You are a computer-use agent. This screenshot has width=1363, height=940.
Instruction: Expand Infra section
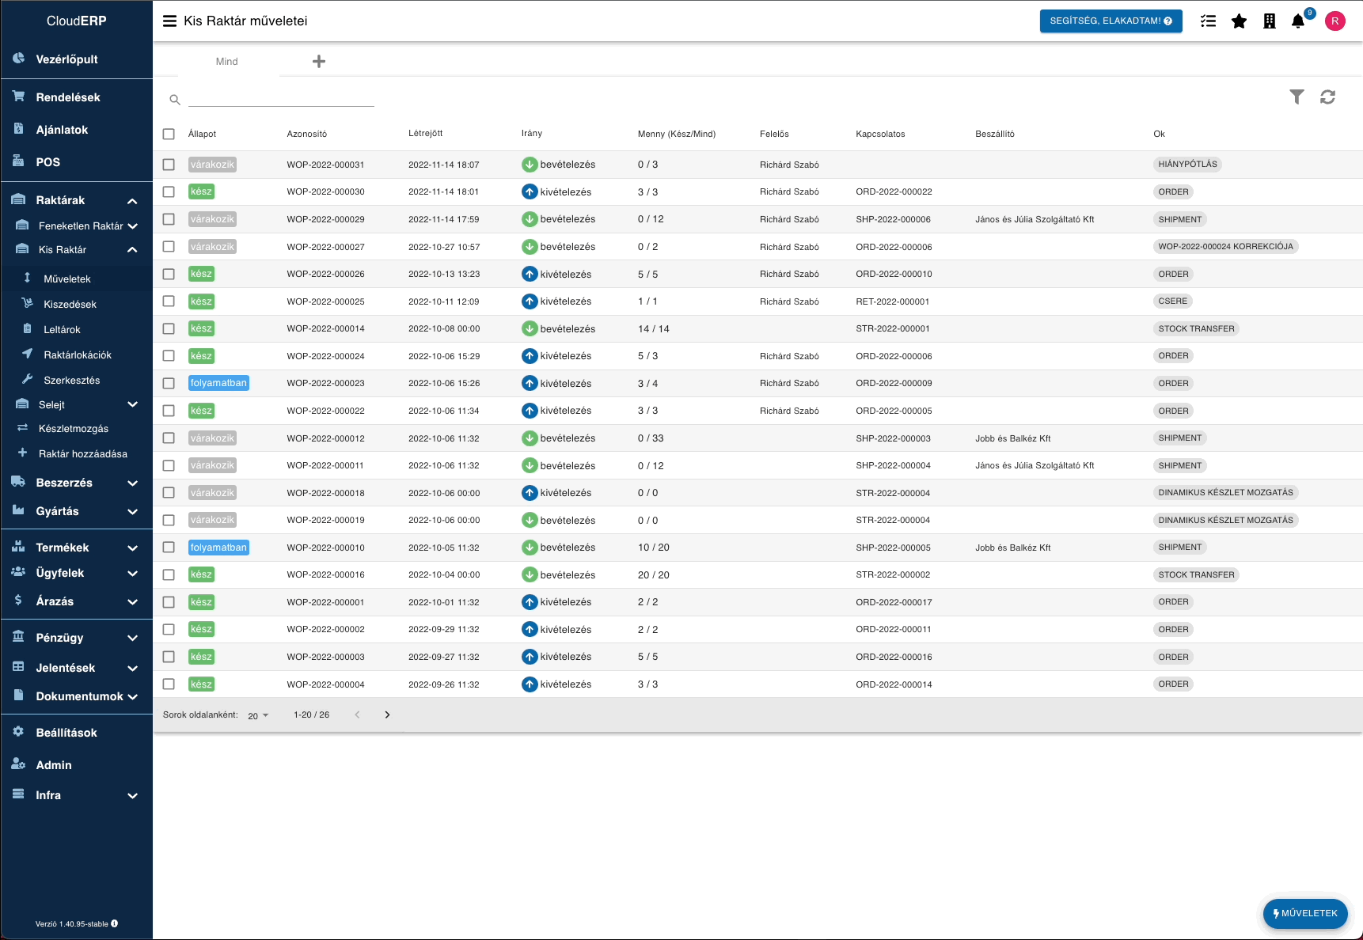[132, 796]
